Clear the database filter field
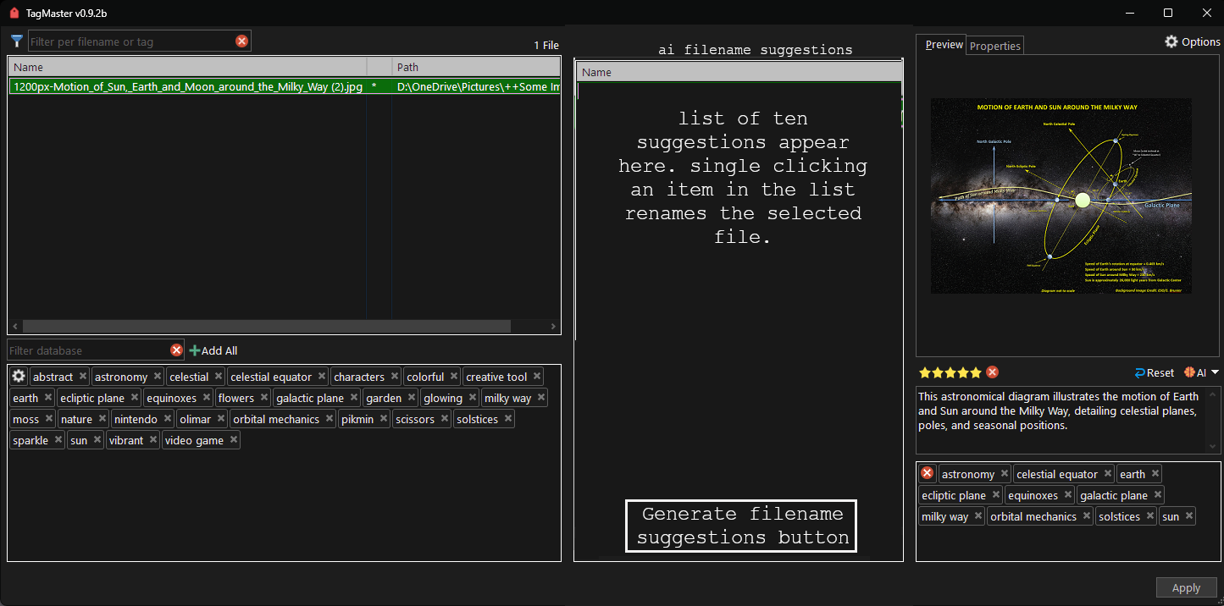The width and height of the screenshot is (1224, 606). [x=176, y=350]
